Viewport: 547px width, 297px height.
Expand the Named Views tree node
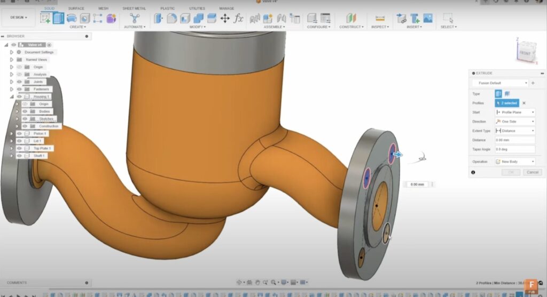[11, 60]
